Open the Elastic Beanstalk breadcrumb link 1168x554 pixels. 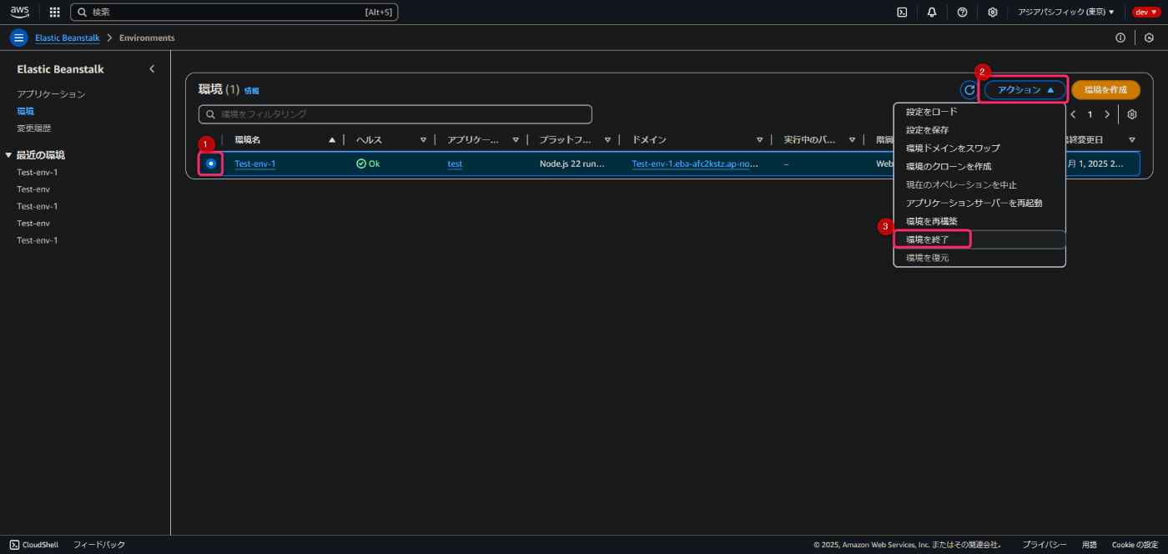(x=68, y=38)
